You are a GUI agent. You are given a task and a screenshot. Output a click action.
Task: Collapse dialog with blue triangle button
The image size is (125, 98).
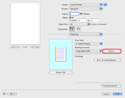pyautogui.click(x=105, y=5)
